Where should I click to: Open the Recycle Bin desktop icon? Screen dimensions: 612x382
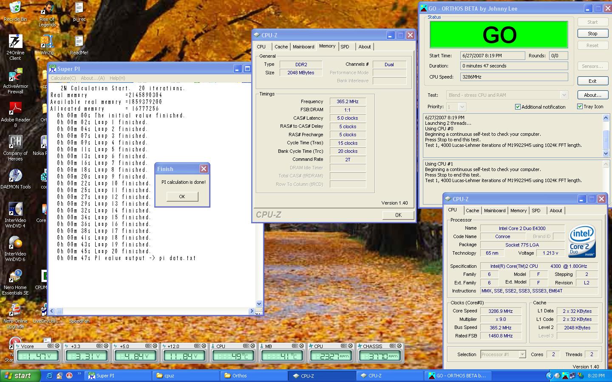point(15,11)
